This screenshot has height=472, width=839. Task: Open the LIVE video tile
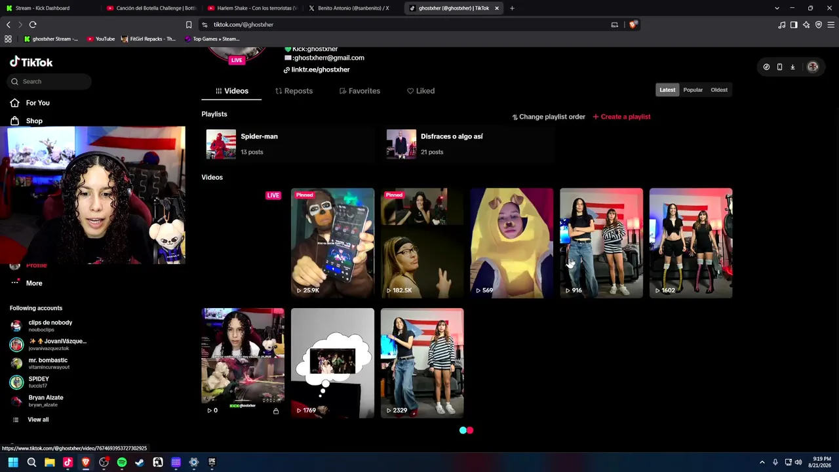tap(243, 243)
